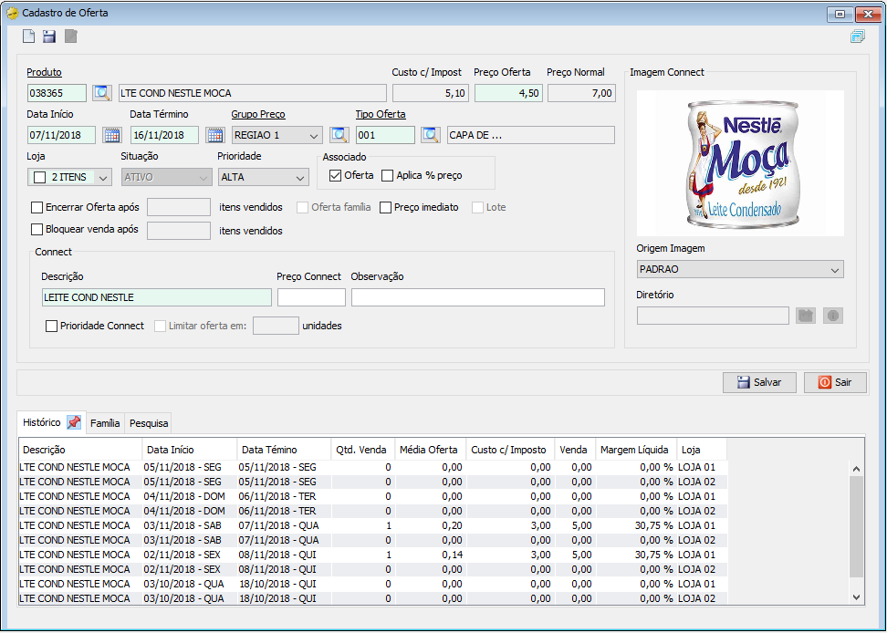Open the Tipo Oferta search magnifier
This screenshot has height=633, width=887.
[431, 135]
